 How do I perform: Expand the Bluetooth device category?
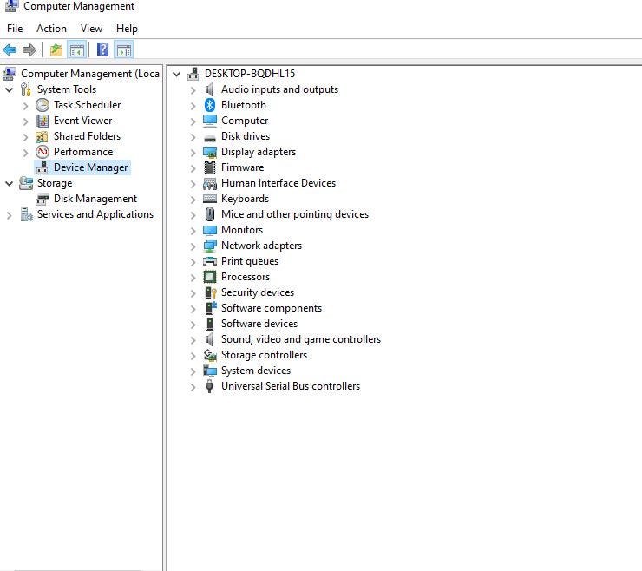pos(193,105)
